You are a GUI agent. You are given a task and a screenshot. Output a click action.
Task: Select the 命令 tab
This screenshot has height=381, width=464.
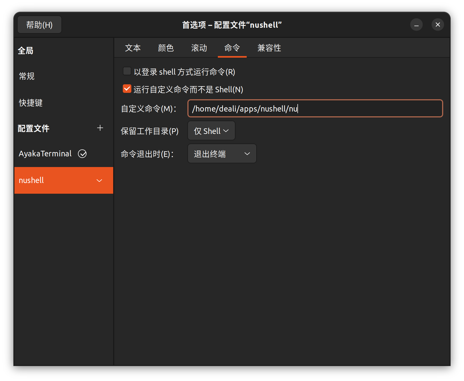point(232,48)
